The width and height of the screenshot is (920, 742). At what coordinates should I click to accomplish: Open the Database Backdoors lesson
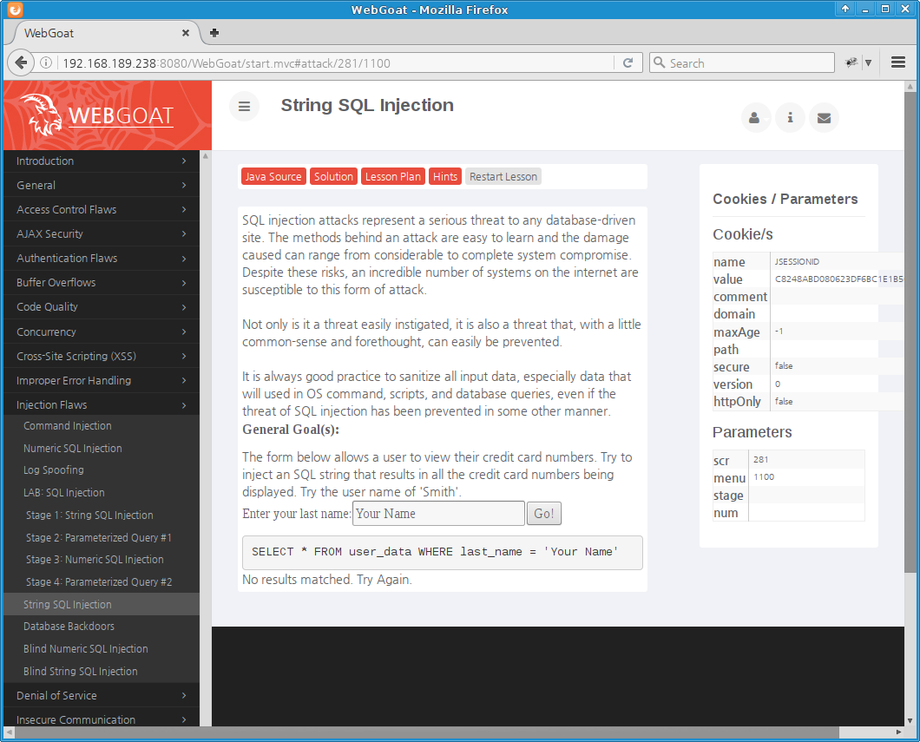(69, 627)
